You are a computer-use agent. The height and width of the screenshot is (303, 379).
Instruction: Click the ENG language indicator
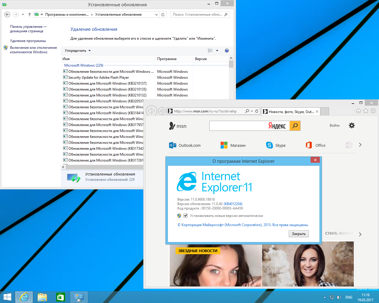349,297
